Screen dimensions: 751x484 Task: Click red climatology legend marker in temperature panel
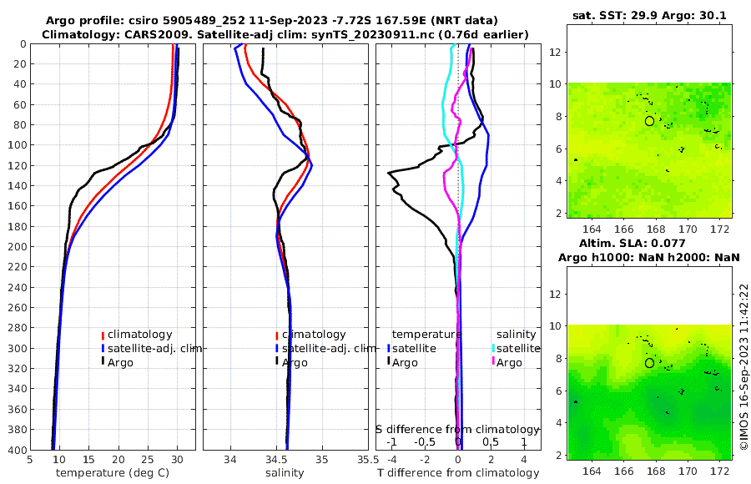(103, 335)
